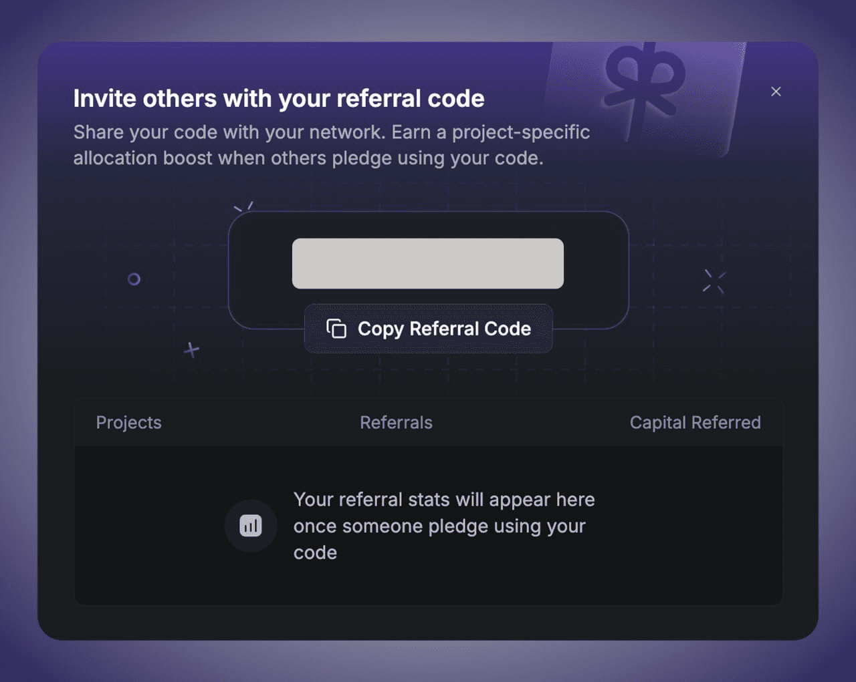Click the copy icon beside Copy Referral Code
Screen dimensions: 856x682
[336, 329]
